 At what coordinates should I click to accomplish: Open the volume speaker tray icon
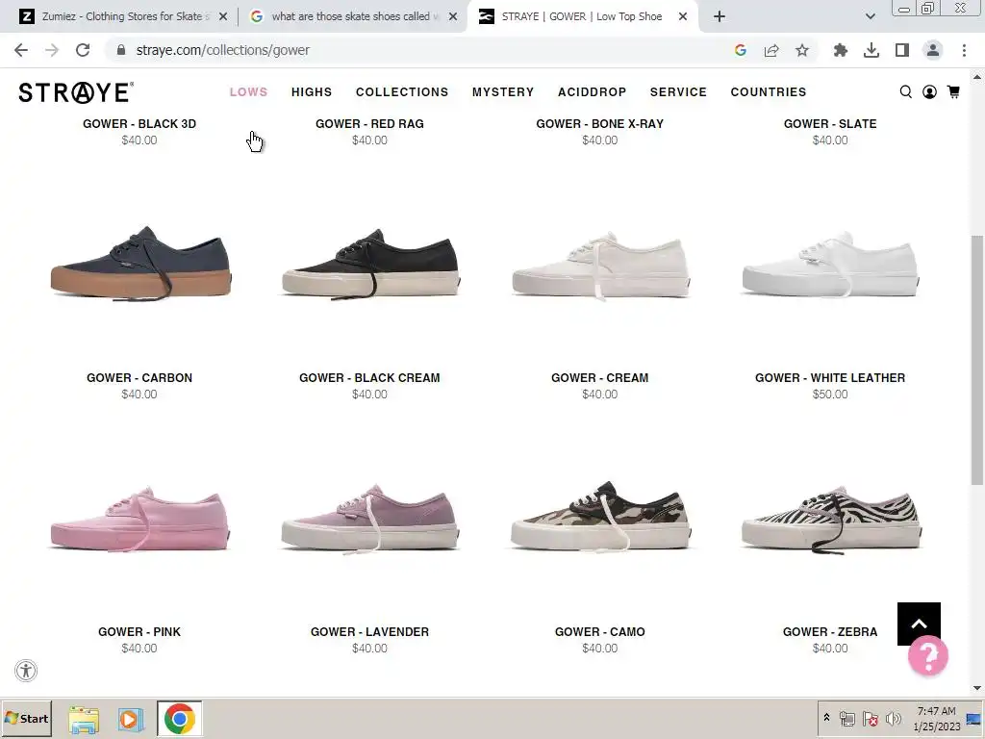pos(893,719)
